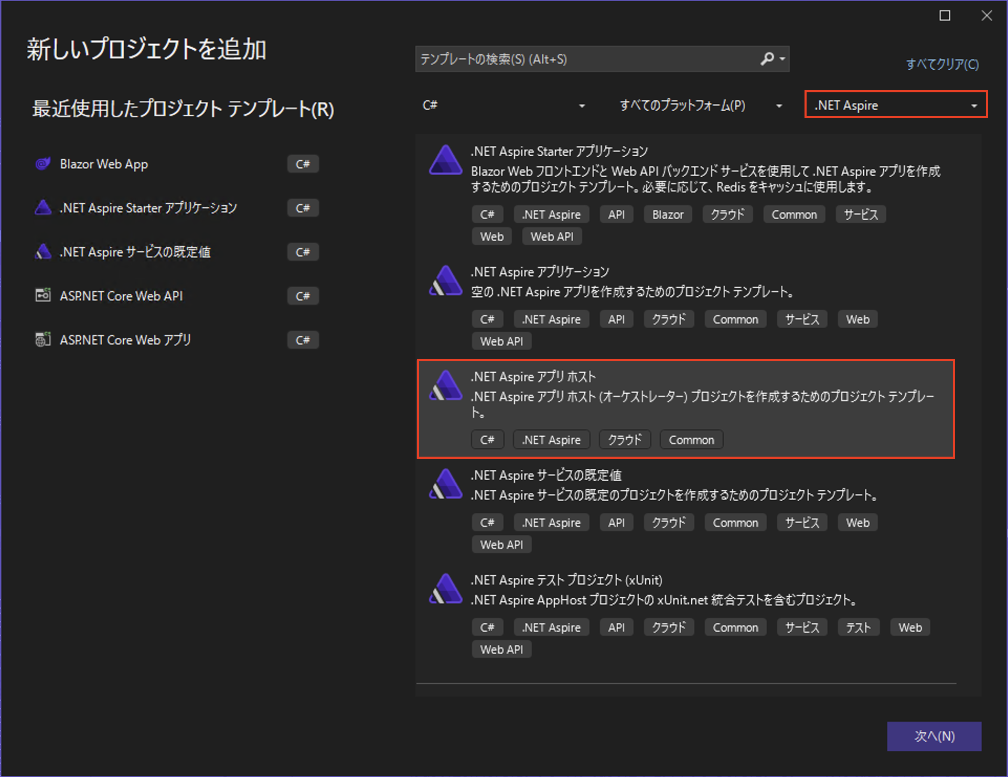Select the C# badge next to Blazor Web App
1008x777 pixels.
pos(303,164)
